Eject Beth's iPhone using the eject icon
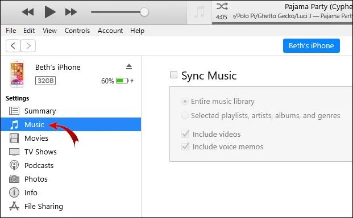 (129, 67)
